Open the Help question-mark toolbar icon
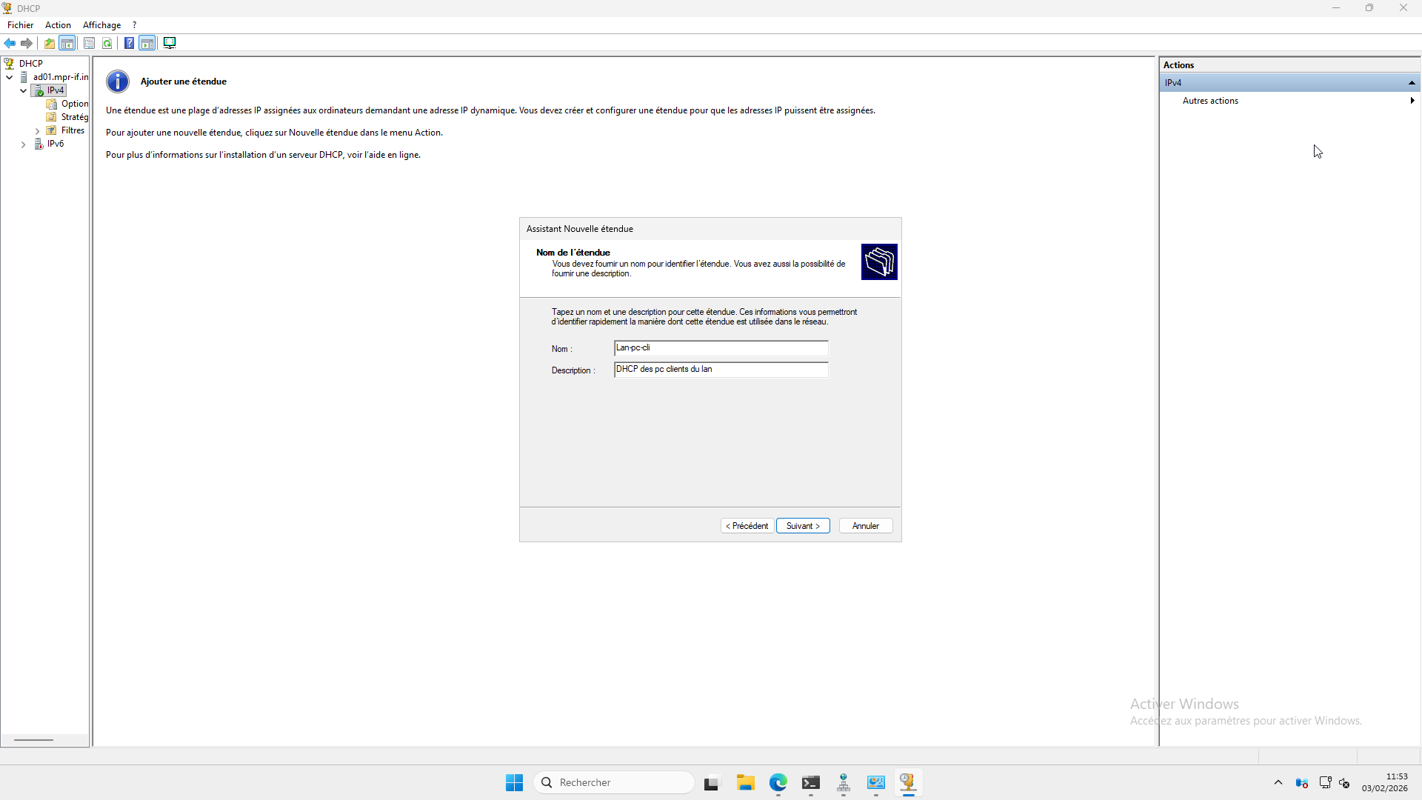Screen dimensions: 1422x806 click(x=129, y=43)
